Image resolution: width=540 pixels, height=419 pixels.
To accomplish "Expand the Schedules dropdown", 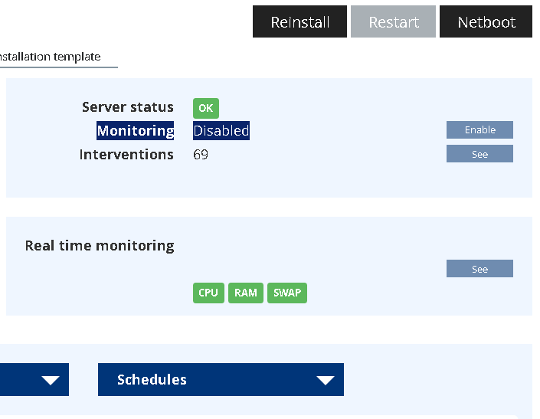I will [221, 380].
